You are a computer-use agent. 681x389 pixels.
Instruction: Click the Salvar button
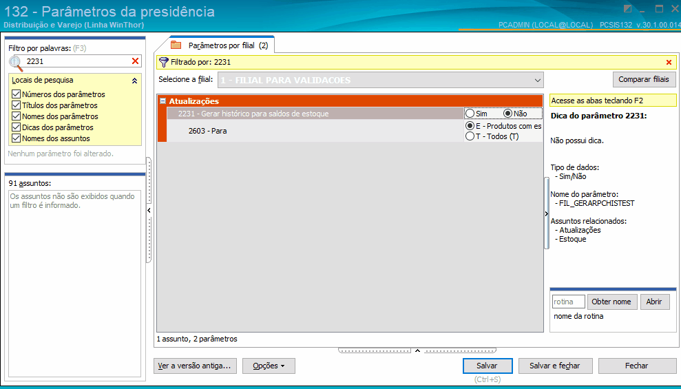pyautogui.click(x=488, y=366)
